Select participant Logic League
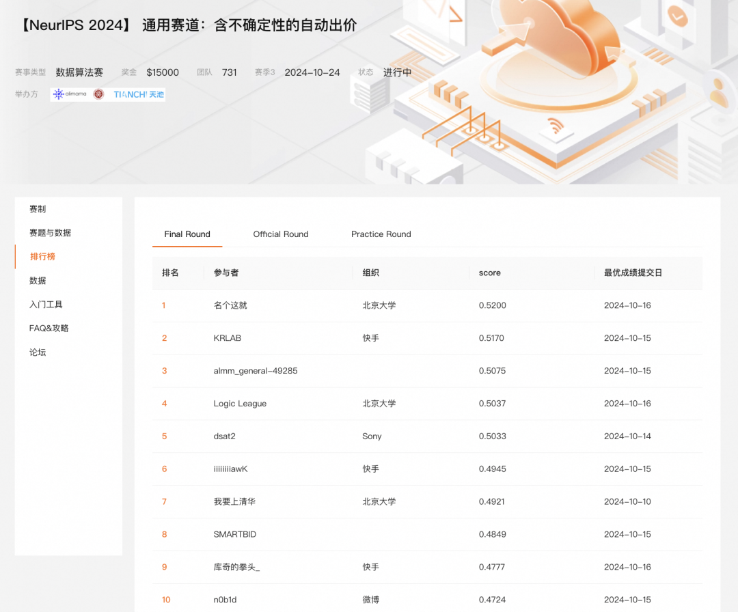 coord(240,403)
